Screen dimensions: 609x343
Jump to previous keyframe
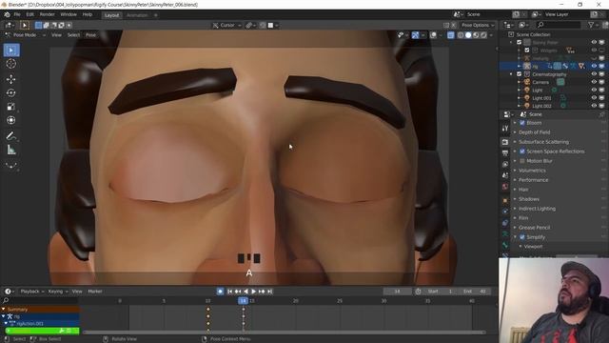pyautogui.click(x=237, y=292)
